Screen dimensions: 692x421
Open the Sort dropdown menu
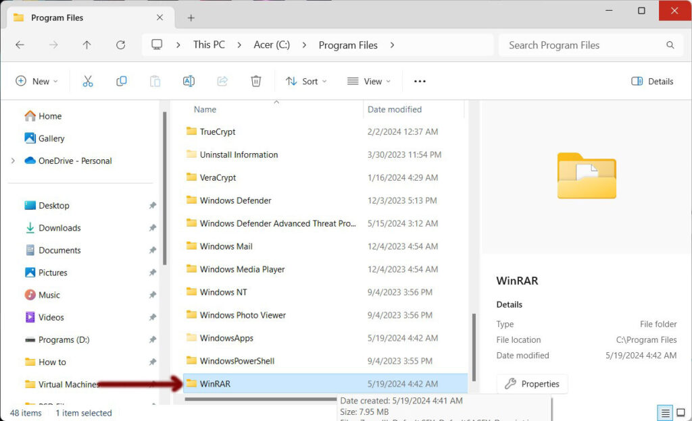coord(306,81)
